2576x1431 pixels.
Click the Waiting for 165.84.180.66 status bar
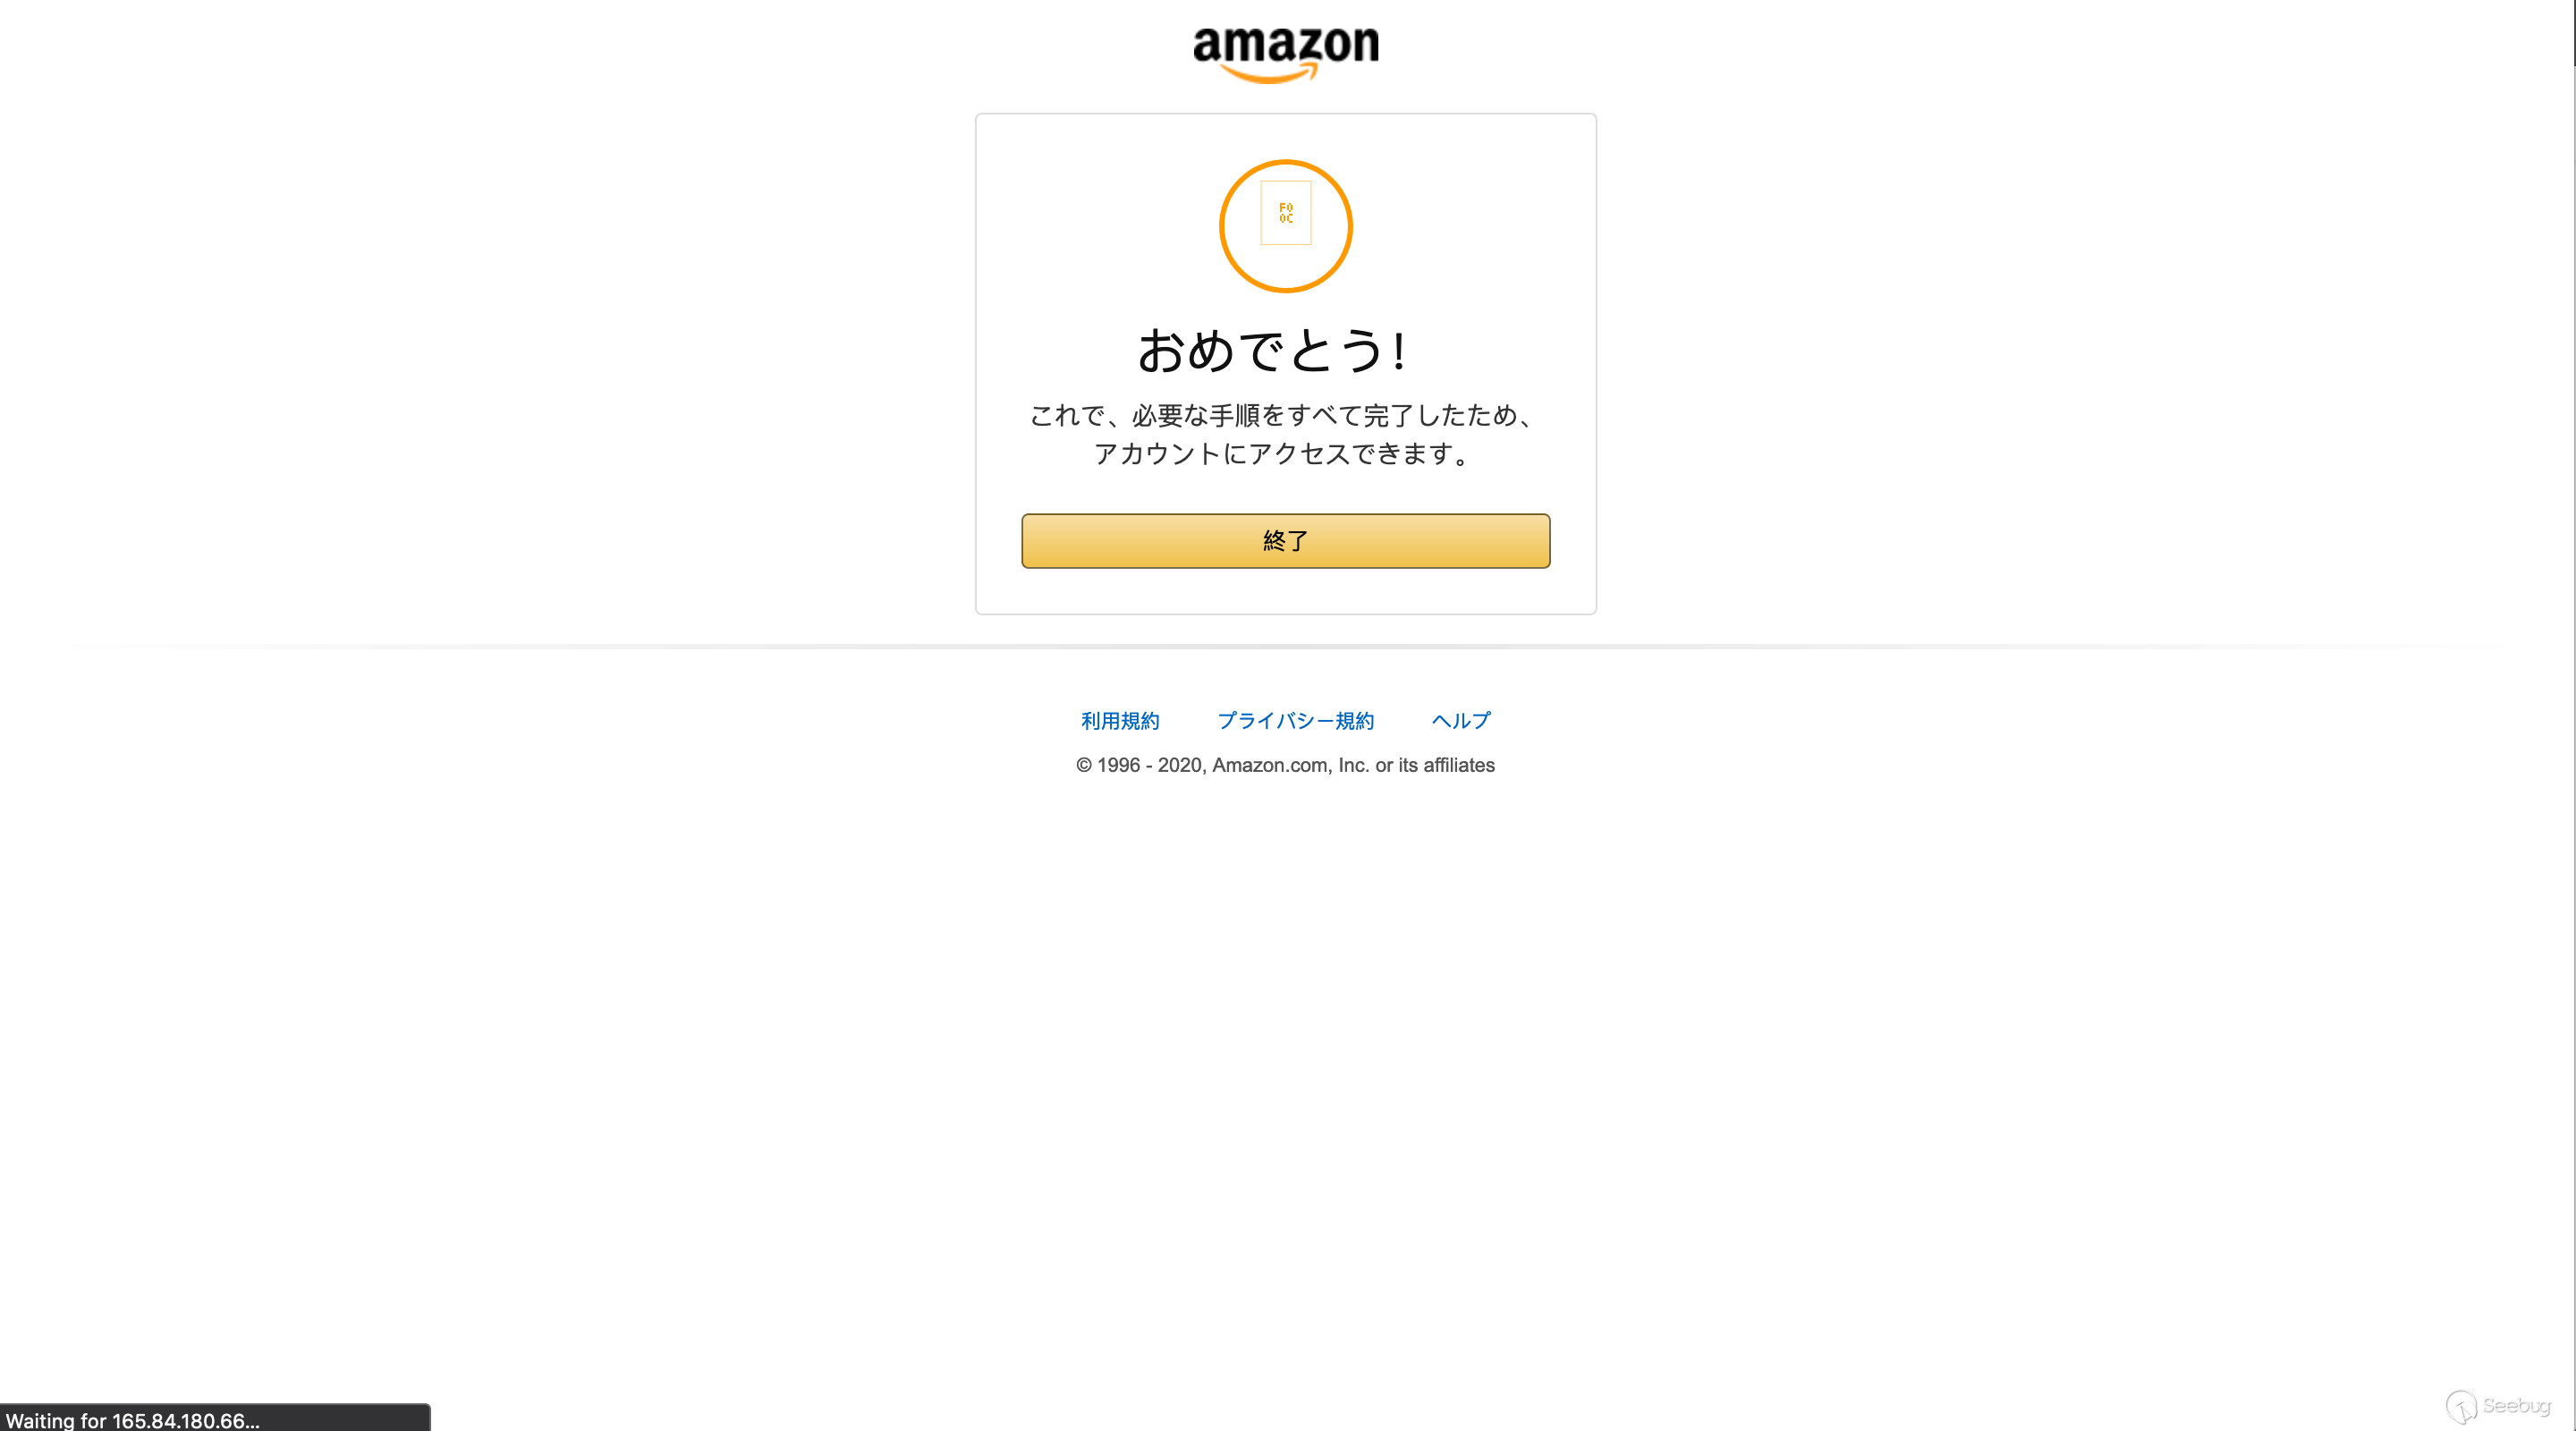[214, 1418]
